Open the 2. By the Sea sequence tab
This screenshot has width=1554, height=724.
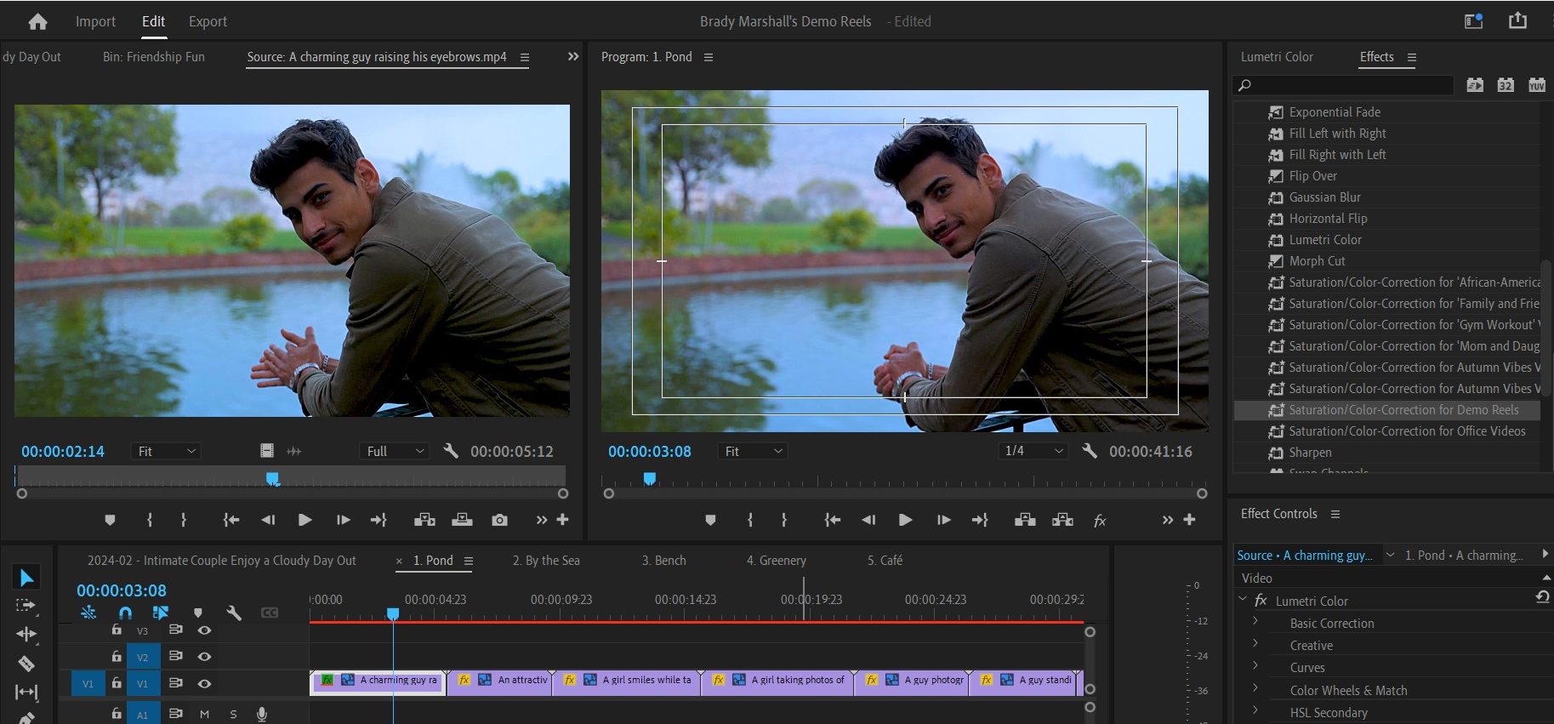tap(546, 561)
